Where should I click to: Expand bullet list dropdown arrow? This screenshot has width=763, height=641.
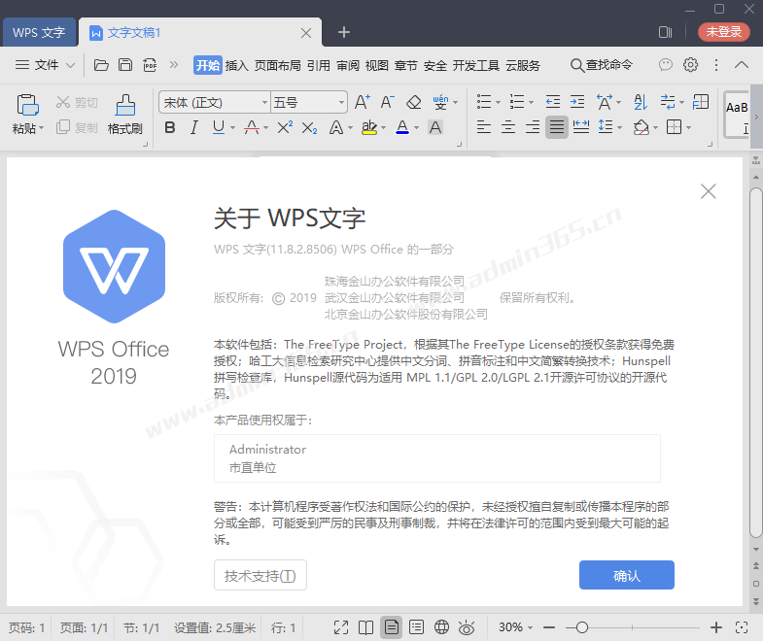pyautogui.click(x=498, y=103)
